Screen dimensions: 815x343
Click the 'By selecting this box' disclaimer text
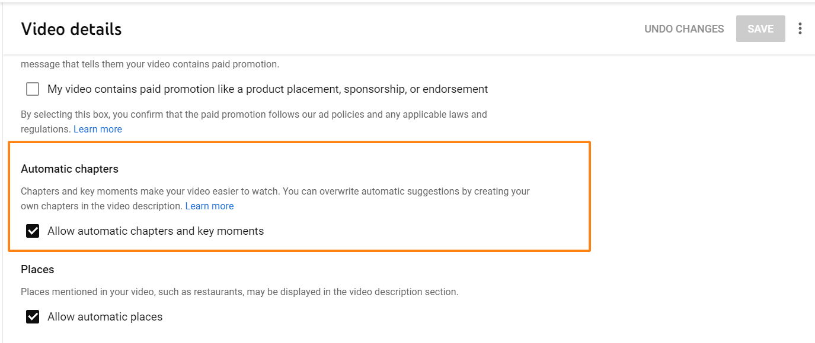(254, 122)
